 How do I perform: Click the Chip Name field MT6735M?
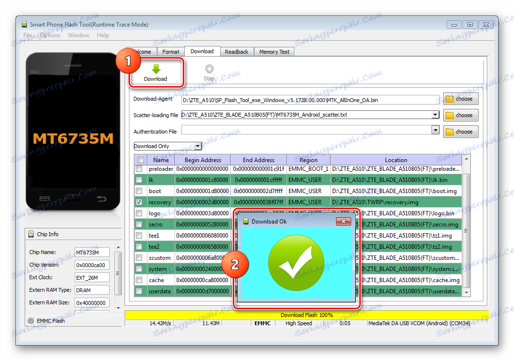[x=92, y=253]
